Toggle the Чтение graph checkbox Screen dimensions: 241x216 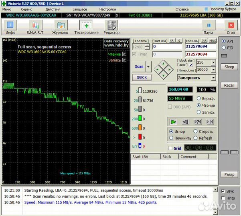(124, 54)
